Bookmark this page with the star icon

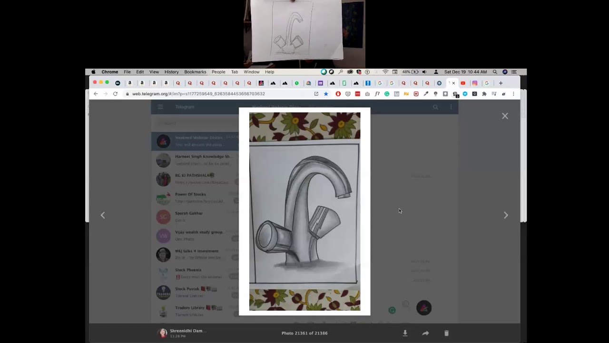[x=326, y=94]
